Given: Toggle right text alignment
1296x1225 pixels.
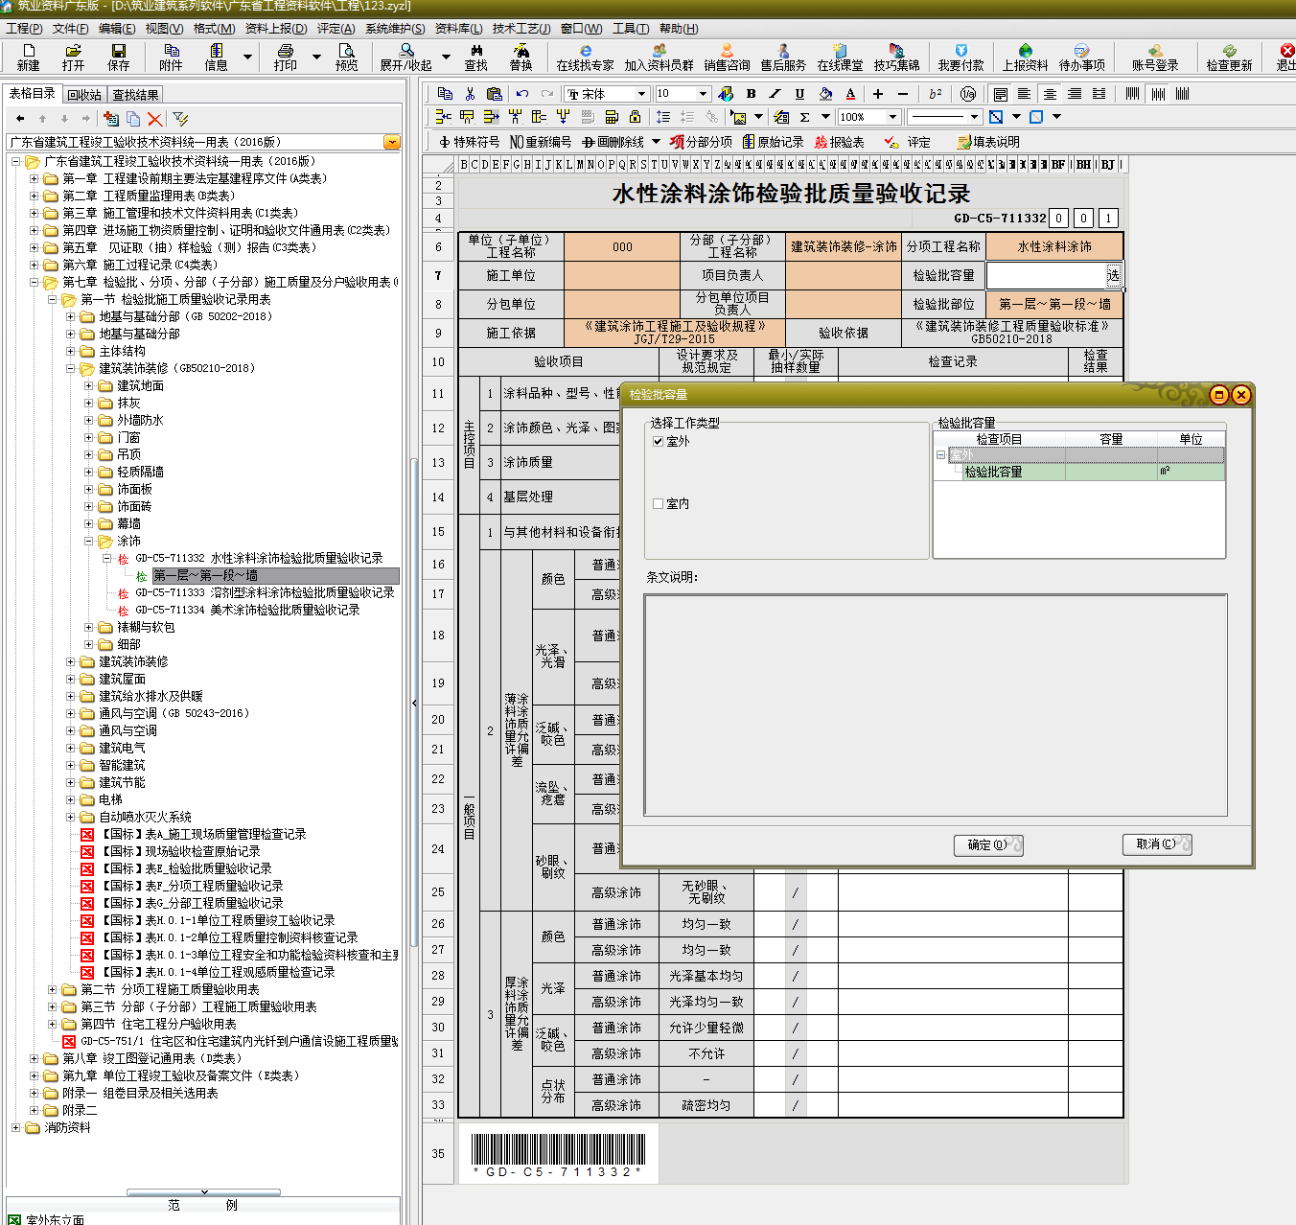Looking at the screenshot, I should pyautogui.click(x=1075, y=93).
